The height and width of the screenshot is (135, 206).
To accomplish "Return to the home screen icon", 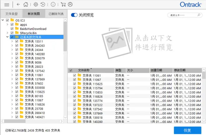I will pyautogui.click(x=26, y=4).
